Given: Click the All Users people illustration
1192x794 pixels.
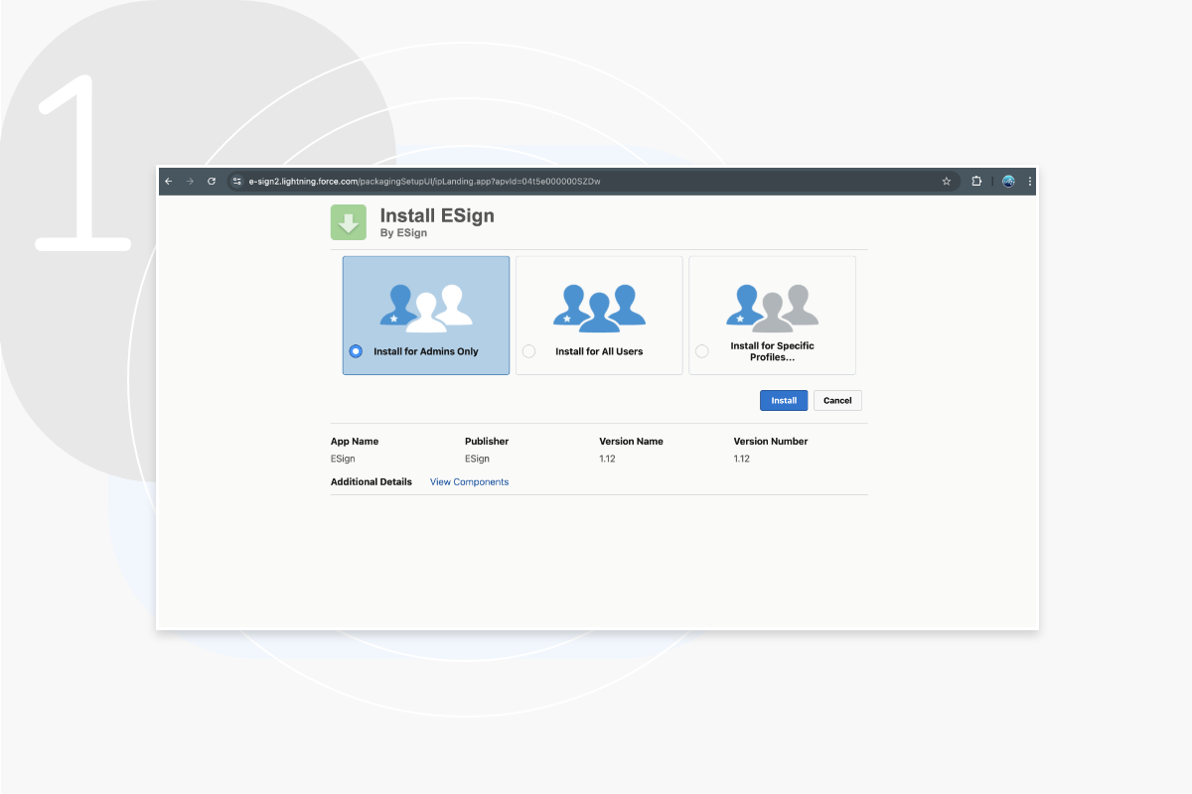Looking at the screenshot, I should point(599,308).
